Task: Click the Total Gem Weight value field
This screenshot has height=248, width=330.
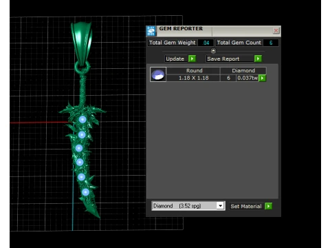Action: [x=206, y=43]
